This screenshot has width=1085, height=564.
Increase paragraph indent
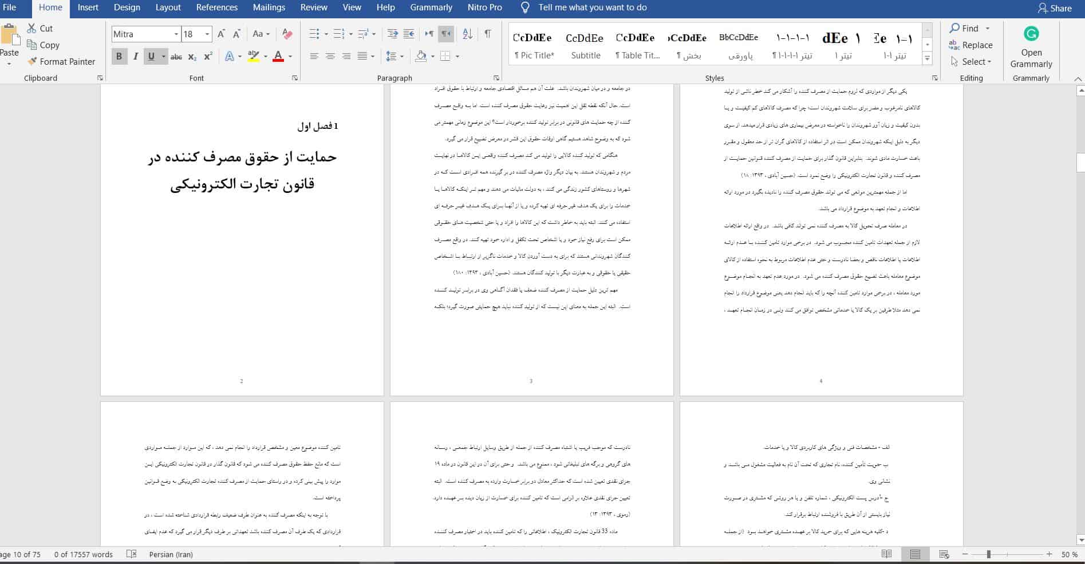(409, 34)
